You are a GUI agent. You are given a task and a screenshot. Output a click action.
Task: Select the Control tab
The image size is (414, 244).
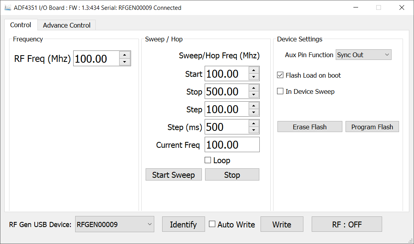pyautogui.click(x=20, y=25)
